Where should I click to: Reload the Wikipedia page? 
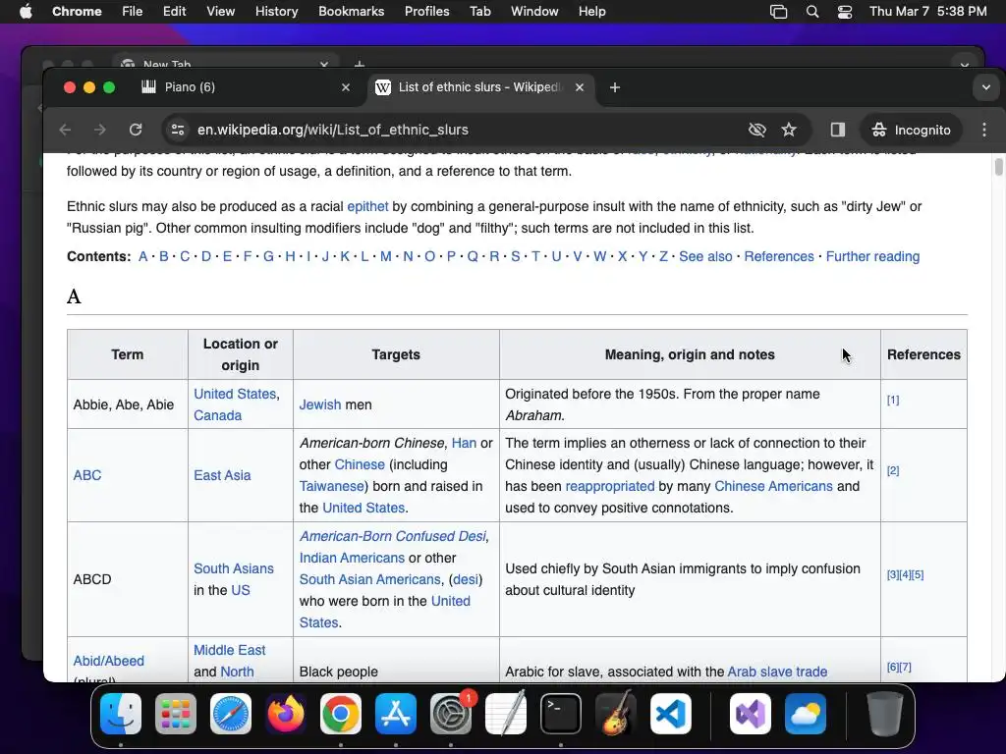click(136, 130)
